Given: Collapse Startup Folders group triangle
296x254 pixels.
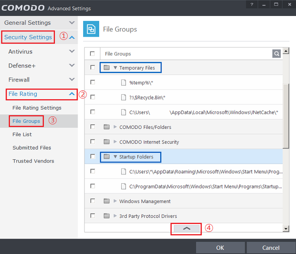Looking at the screenshot, I should point(115,157).
